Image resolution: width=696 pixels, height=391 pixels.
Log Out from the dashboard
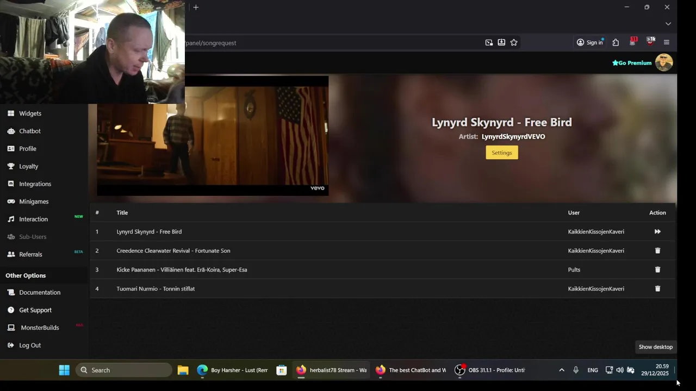tap(30, 345)
